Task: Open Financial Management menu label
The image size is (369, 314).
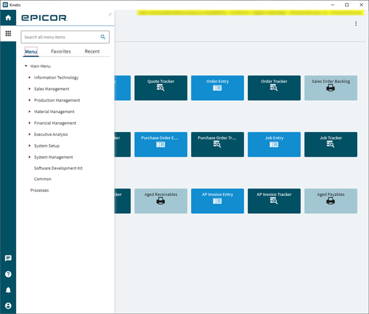Action: pos(55,123)
